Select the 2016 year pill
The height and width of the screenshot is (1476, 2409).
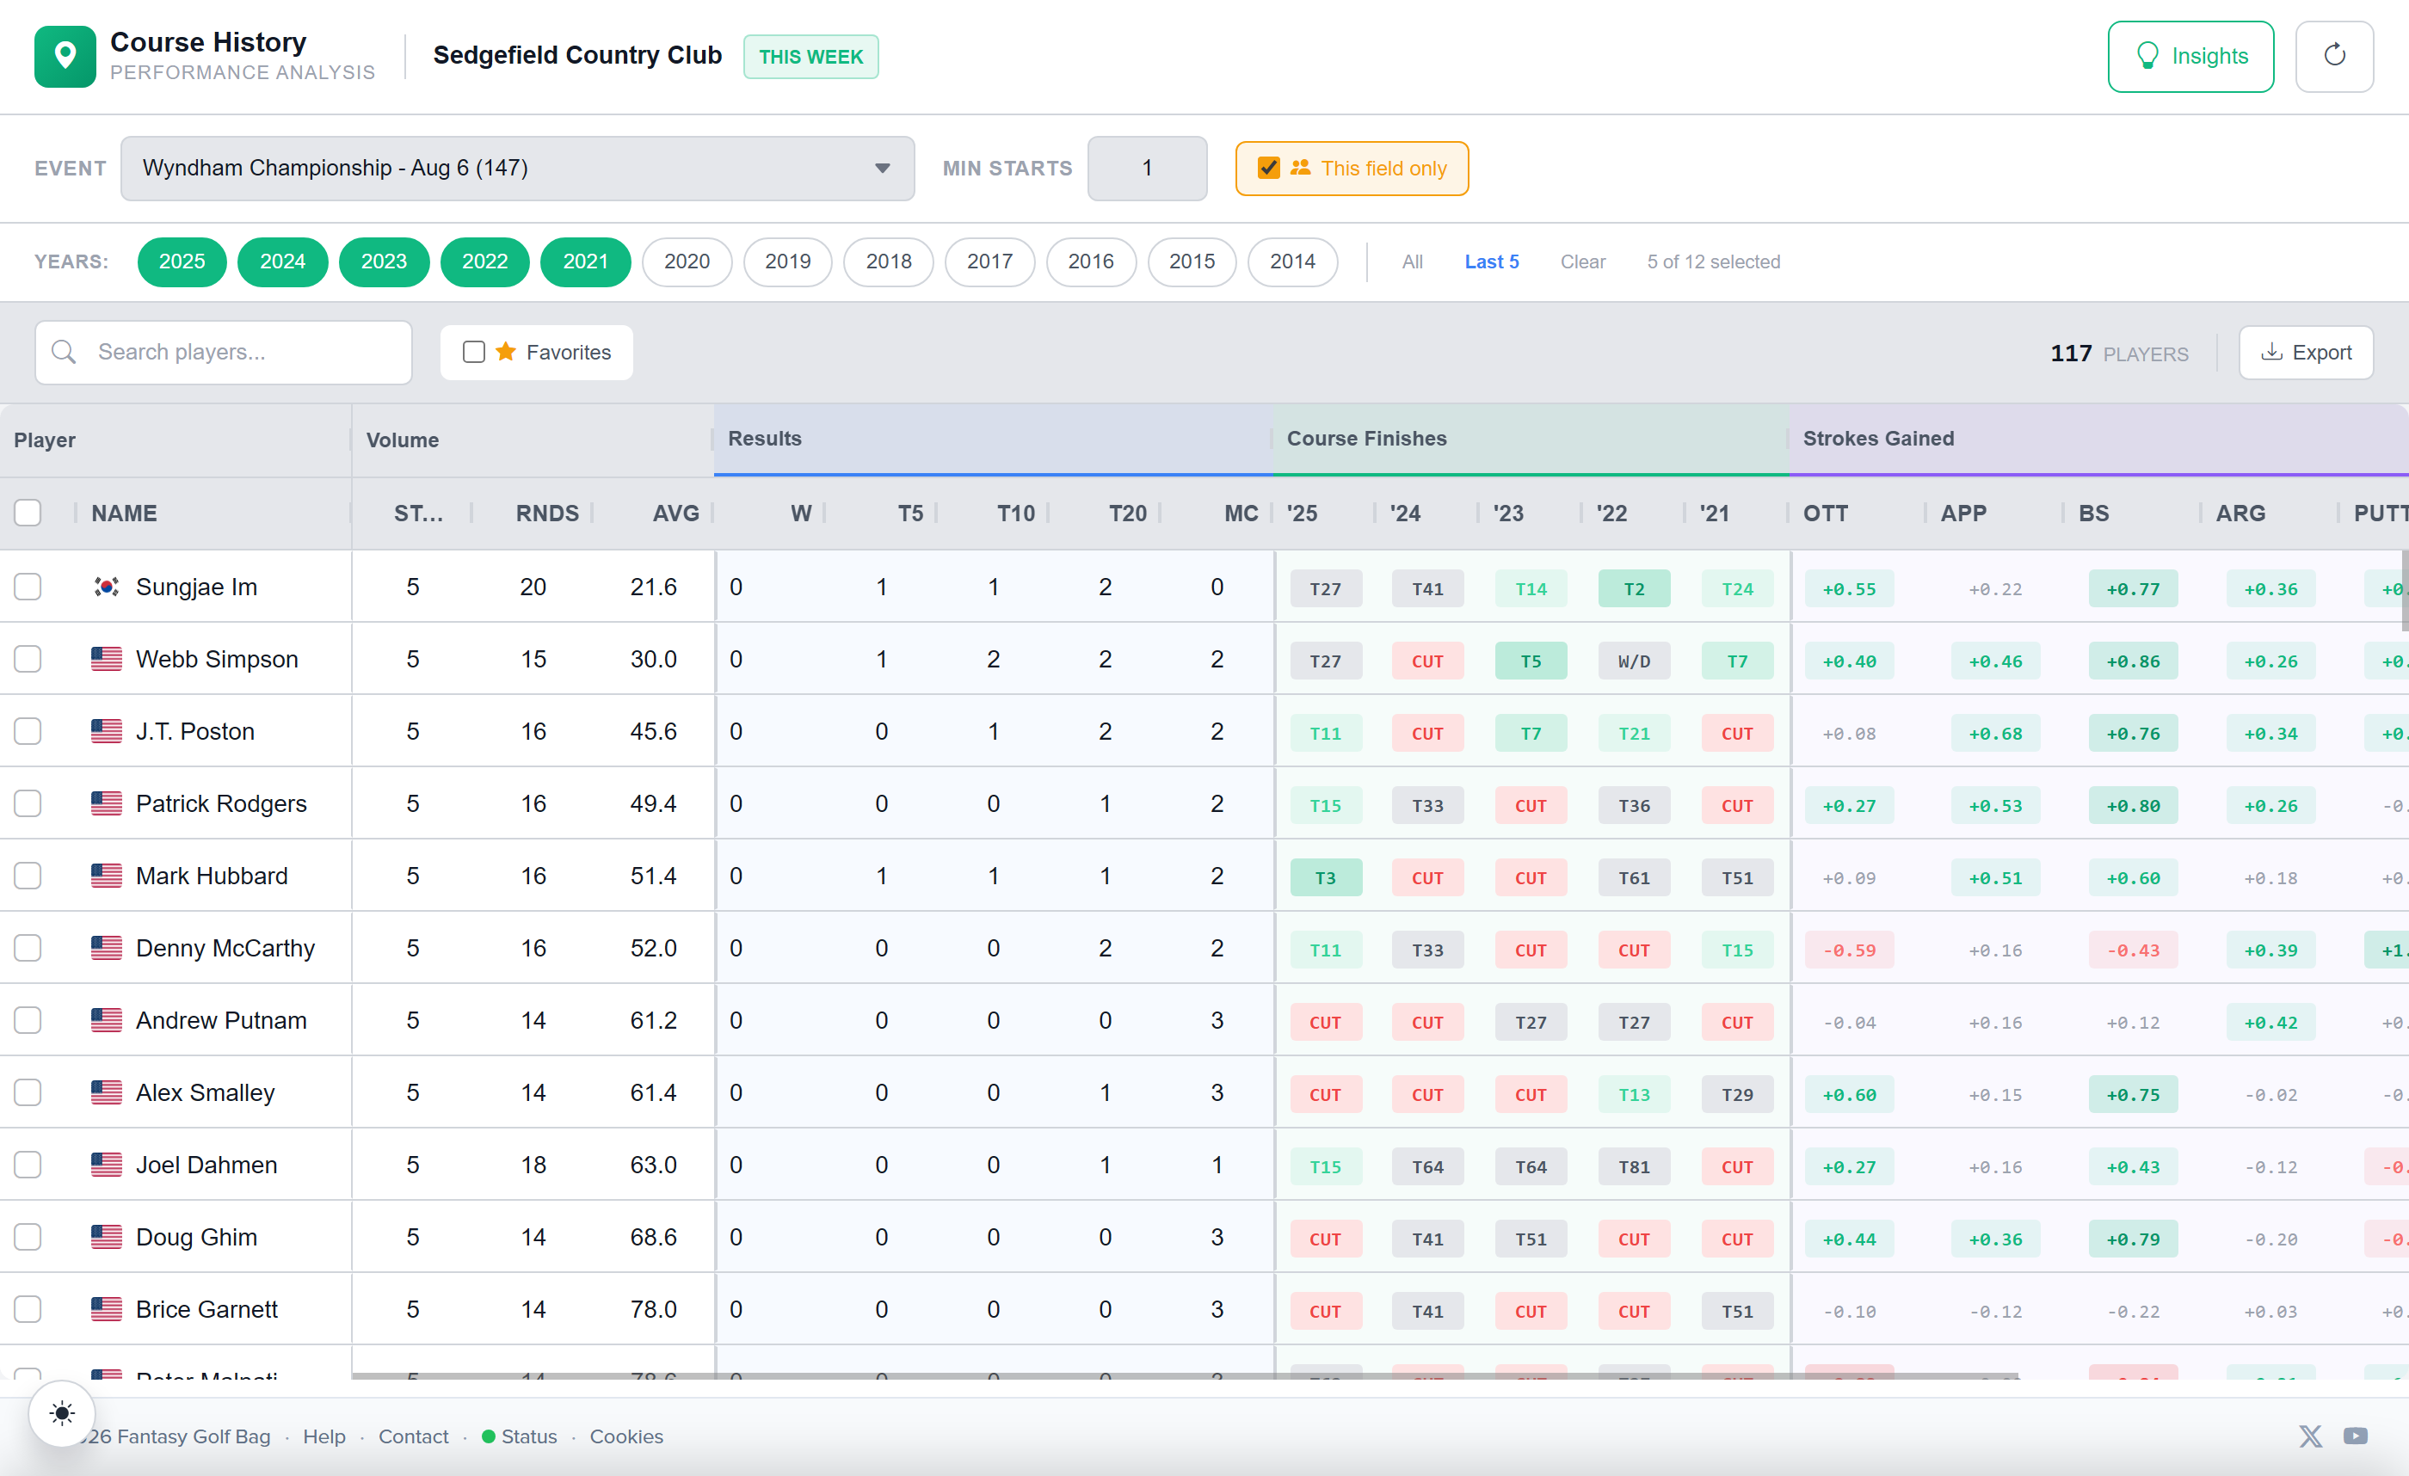coord(1090,262)
